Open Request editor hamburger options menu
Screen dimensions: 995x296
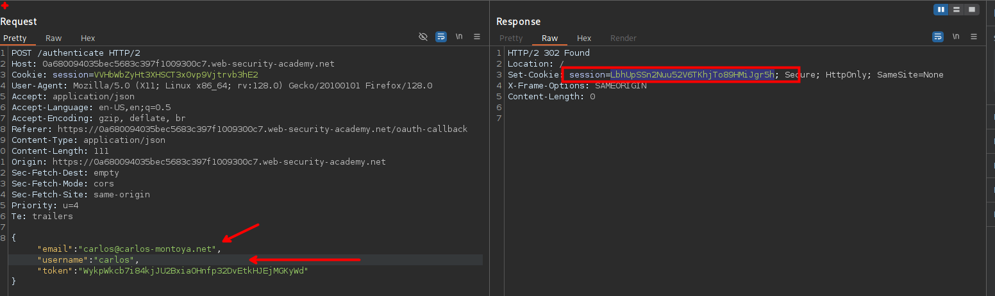pyautogui.click(x=477, y=37)
